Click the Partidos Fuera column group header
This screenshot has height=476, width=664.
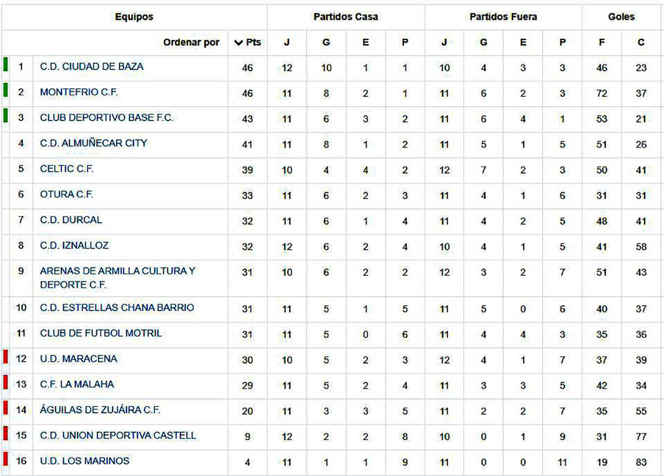pos(503,17)
